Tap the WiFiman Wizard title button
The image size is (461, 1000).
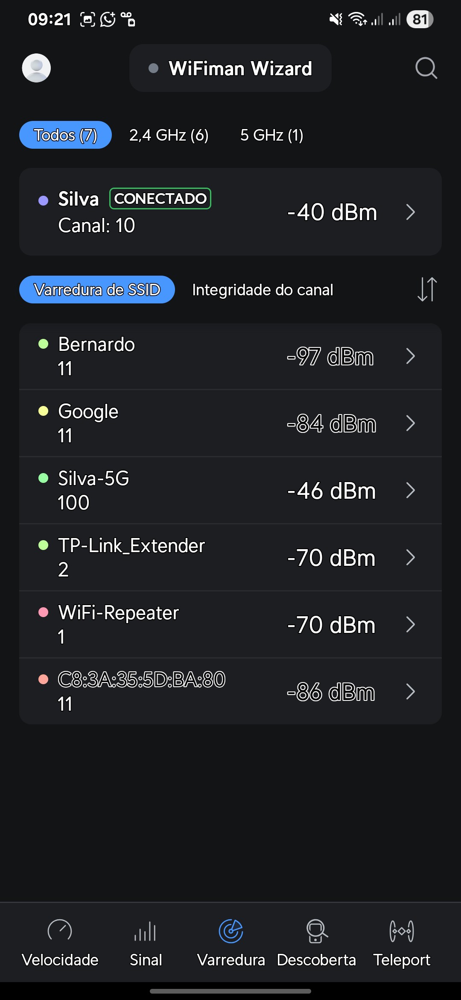point(230,68)
